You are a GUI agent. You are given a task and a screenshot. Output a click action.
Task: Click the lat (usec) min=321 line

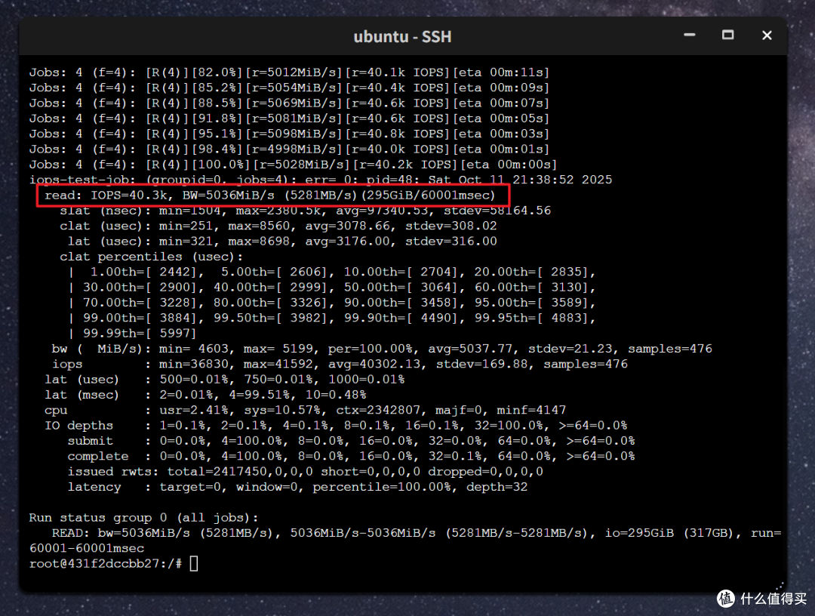point(282,242)
